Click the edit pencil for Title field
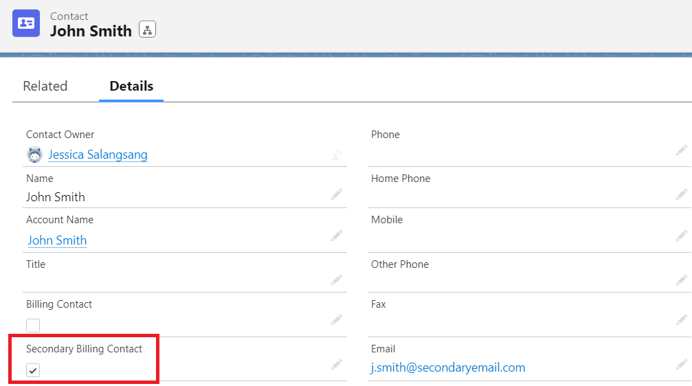 [x=337, y=280]
